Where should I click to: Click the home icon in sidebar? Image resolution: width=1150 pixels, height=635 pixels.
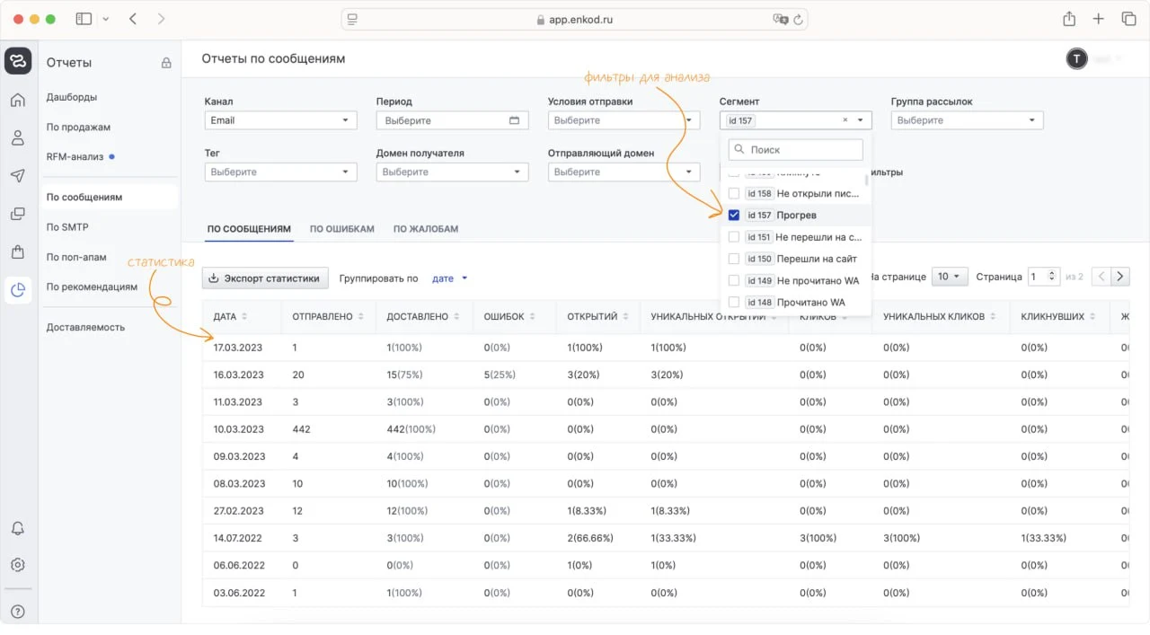(x=18, y=100)
